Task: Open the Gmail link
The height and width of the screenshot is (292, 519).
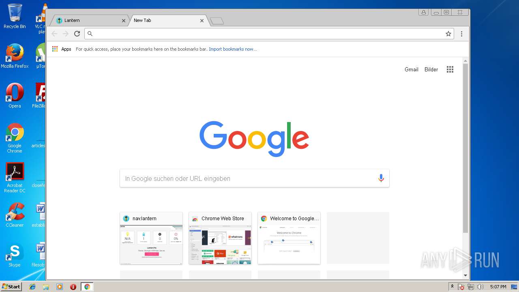Action: [411, 69]
